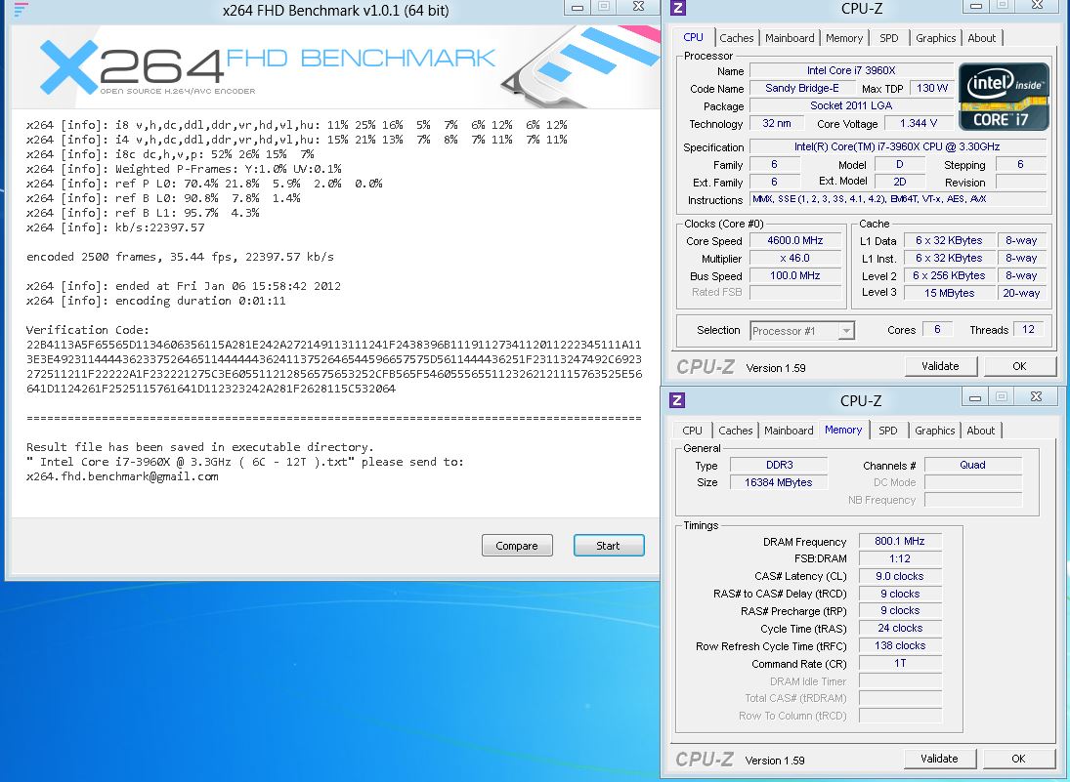Image resolution: width=1070 pixels, height=782 pixels.
Task: Click the Core Speed value field
Action: (794, 241)
